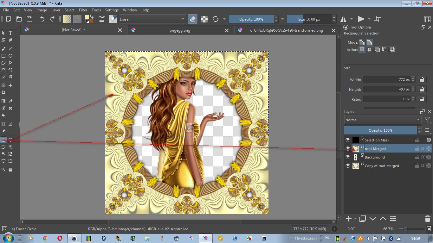
Task: Lock the Width value
Action: pyautogui.click(x=422, y=79)
